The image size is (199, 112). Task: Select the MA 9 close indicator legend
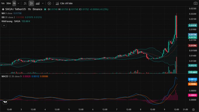[x=7, y=13]
